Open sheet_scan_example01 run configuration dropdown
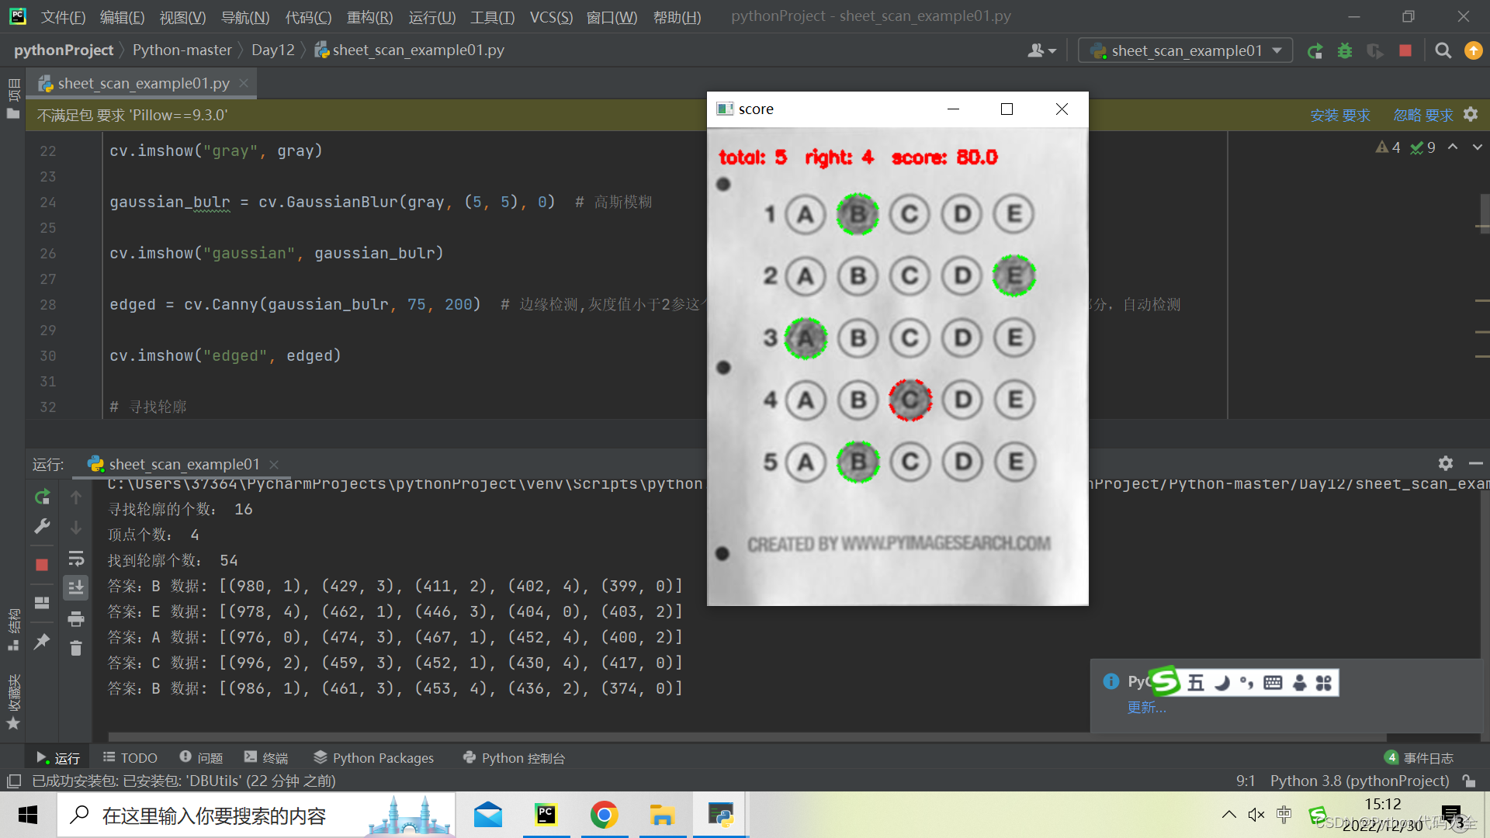The width and height of the screenshot is (1490, 838). click(1185, 51)
